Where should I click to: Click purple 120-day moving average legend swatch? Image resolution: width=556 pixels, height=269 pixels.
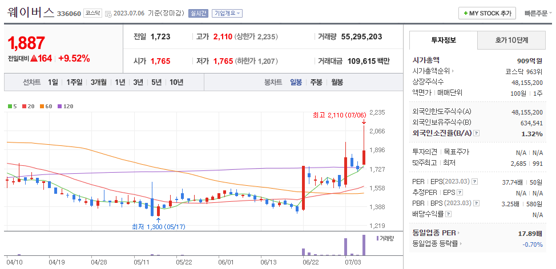pyautogui.click(x=59, y=106)
